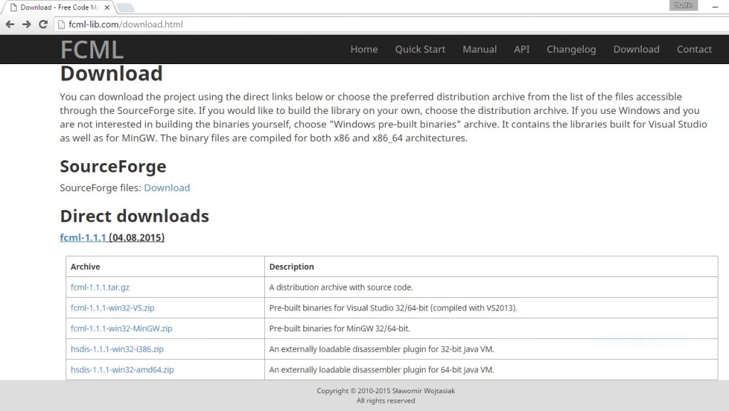729x411 pixels.
Task: Select the 64-bit Java VM plugin description
Action: (x=382, y=370)
